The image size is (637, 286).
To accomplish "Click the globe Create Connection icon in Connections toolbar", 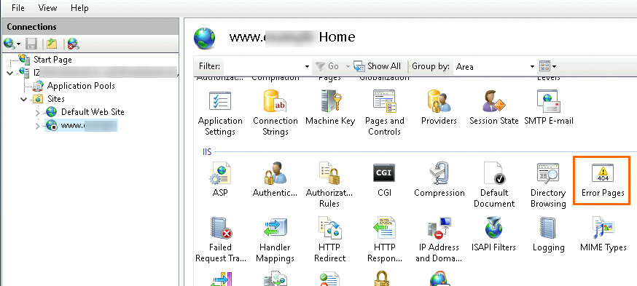I will click(x=9, y=44).
